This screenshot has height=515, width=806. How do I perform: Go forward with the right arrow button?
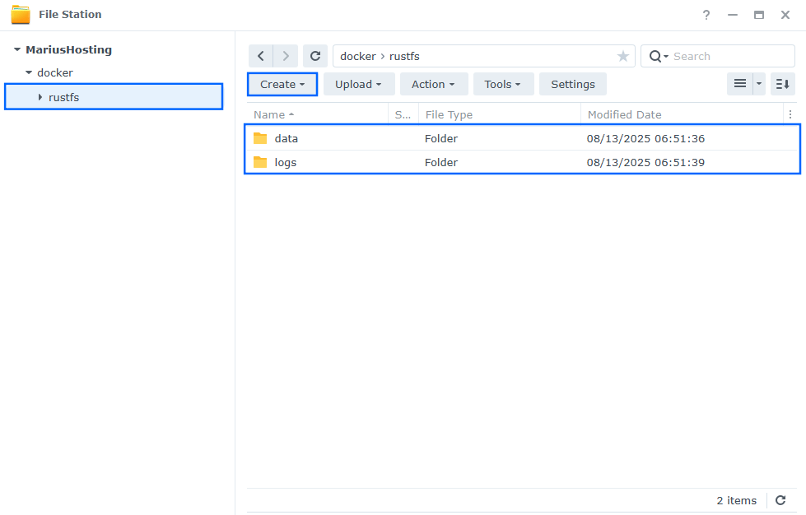pyautogui.click(x=286, y=56)
